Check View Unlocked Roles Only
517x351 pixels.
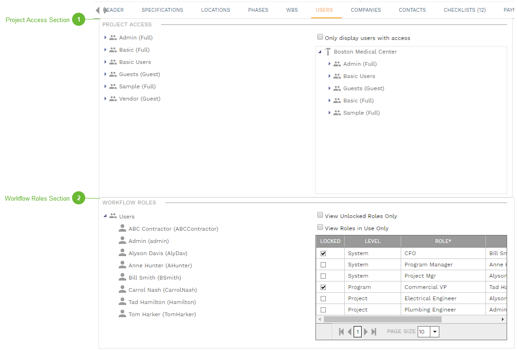click(x=320, y=215)
